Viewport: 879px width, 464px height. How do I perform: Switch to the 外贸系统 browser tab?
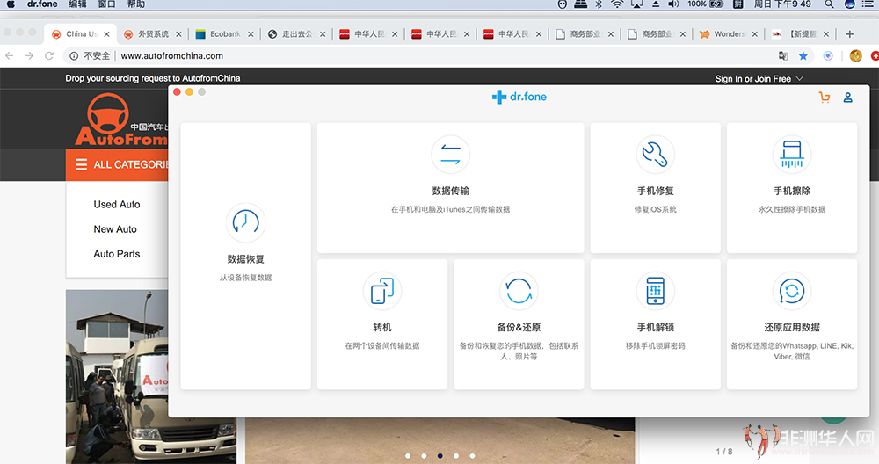(152, 34)
